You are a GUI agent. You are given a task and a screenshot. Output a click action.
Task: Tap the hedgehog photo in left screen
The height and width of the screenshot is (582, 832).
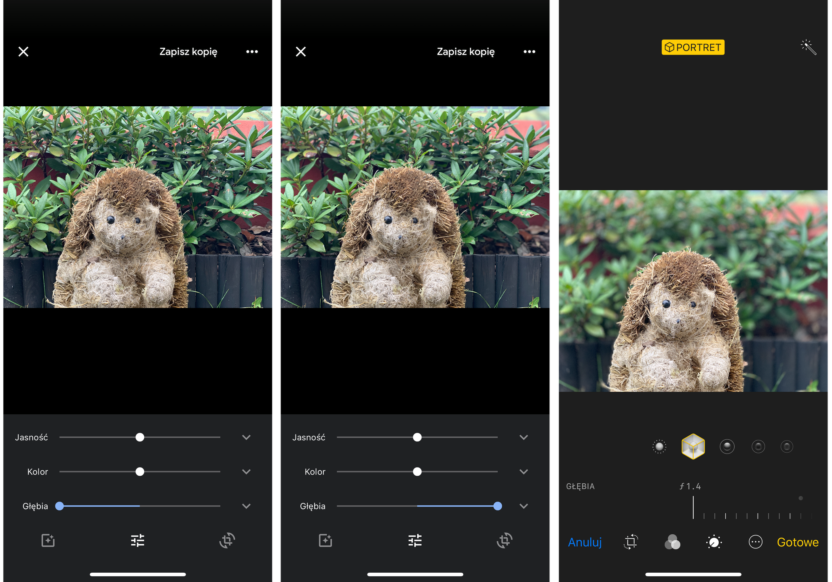[137, 207]
